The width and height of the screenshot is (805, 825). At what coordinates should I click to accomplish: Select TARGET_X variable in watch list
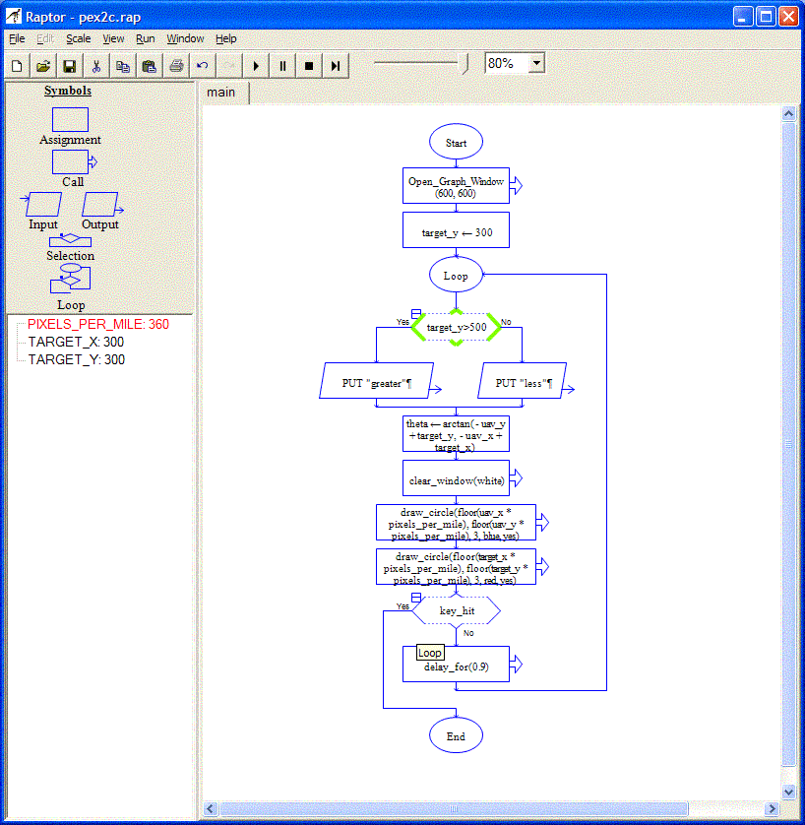click(x=76, y=342)
